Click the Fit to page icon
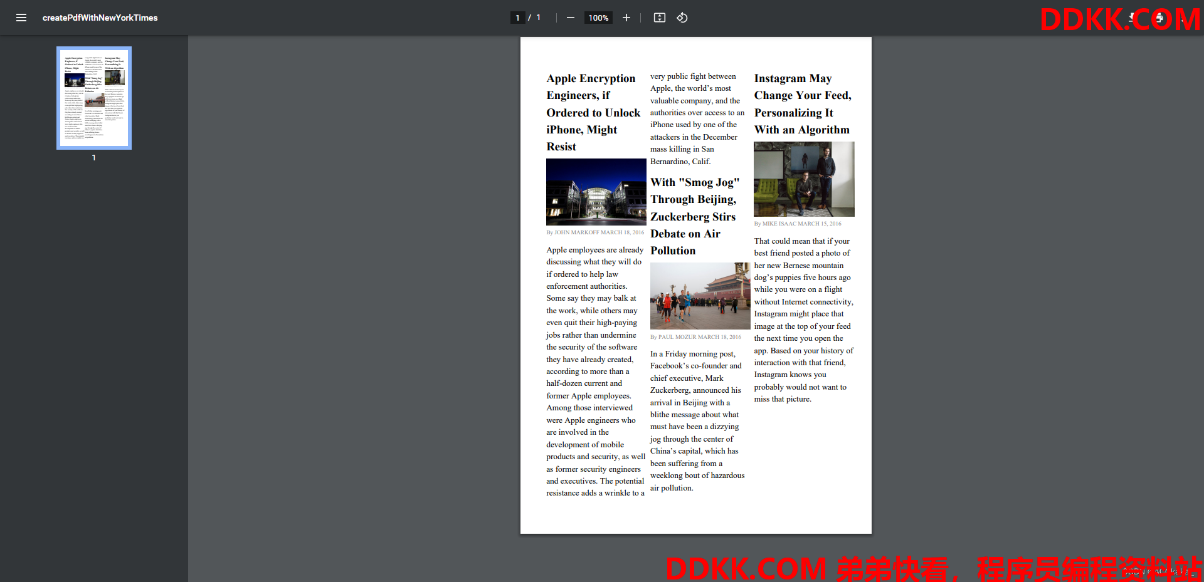This screenshot has height=582, width=1204. [660, 18]
